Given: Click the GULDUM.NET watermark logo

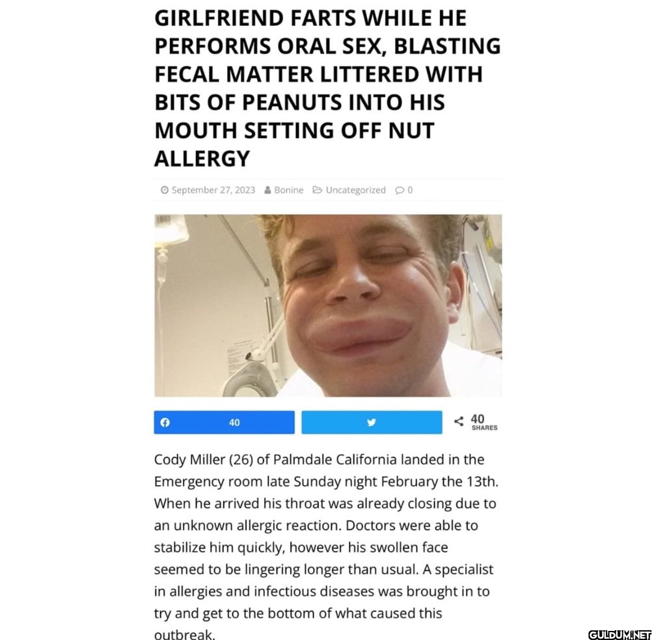Looking at the screenshot, I should (x=619, y=635).
